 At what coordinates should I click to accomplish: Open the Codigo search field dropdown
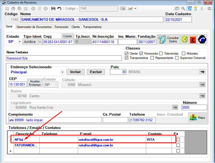(x=77, y=9)
